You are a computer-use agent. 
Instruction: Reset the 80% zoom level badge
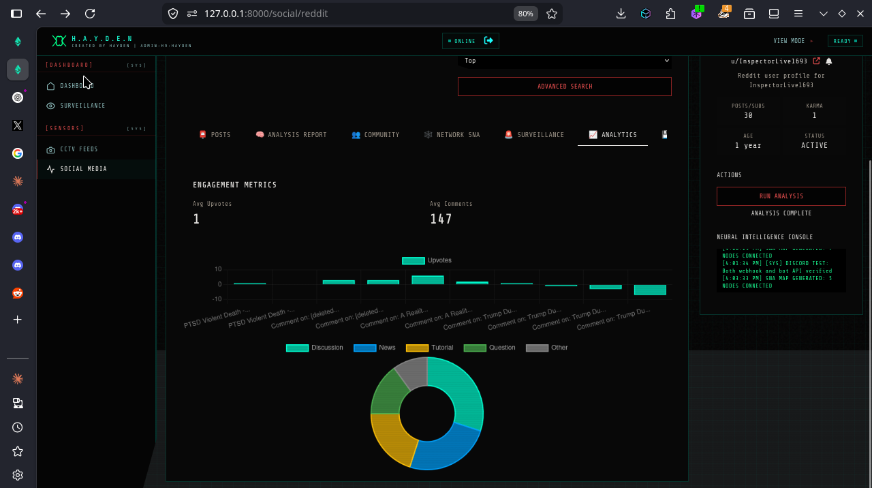click(x=526, y=14)
